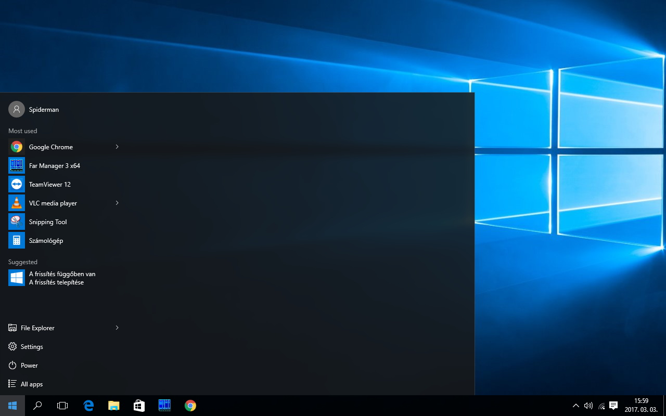Open TeamViewer 12 app
The width and height of the screenshot is (666, 416).
coord(49,185)
